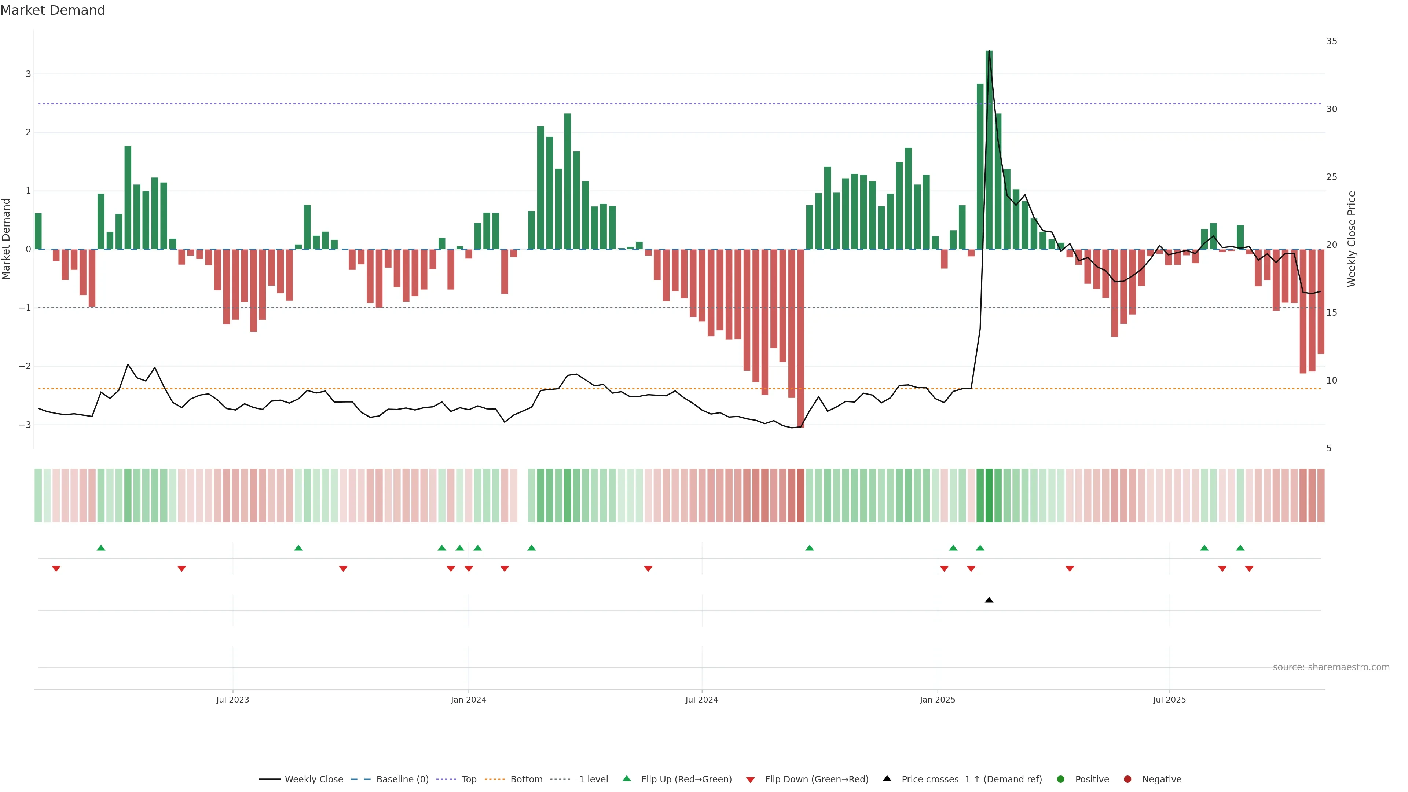Click the source sharemaestro.com text
This screenshot has width=1408, height=792.
click(1331, 667)
